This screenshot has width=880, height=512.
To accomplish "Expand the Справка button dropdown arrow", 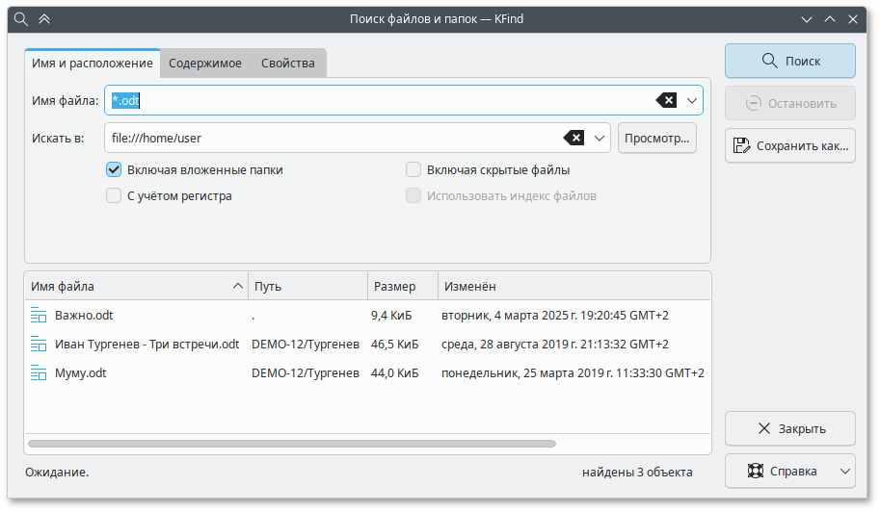I will [844, 472].
